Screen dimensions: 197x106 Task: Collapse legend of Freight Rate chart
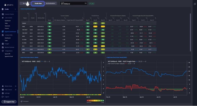pos(108,65)
